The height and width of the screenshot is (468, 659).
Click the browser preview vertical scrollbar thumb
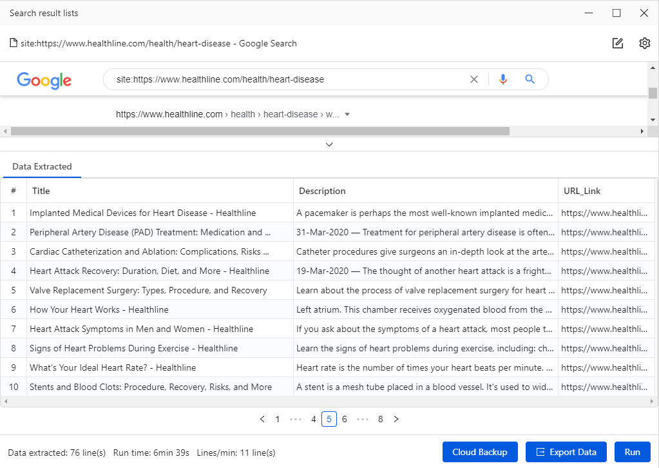pyautogui.click(x=653, y=93)
